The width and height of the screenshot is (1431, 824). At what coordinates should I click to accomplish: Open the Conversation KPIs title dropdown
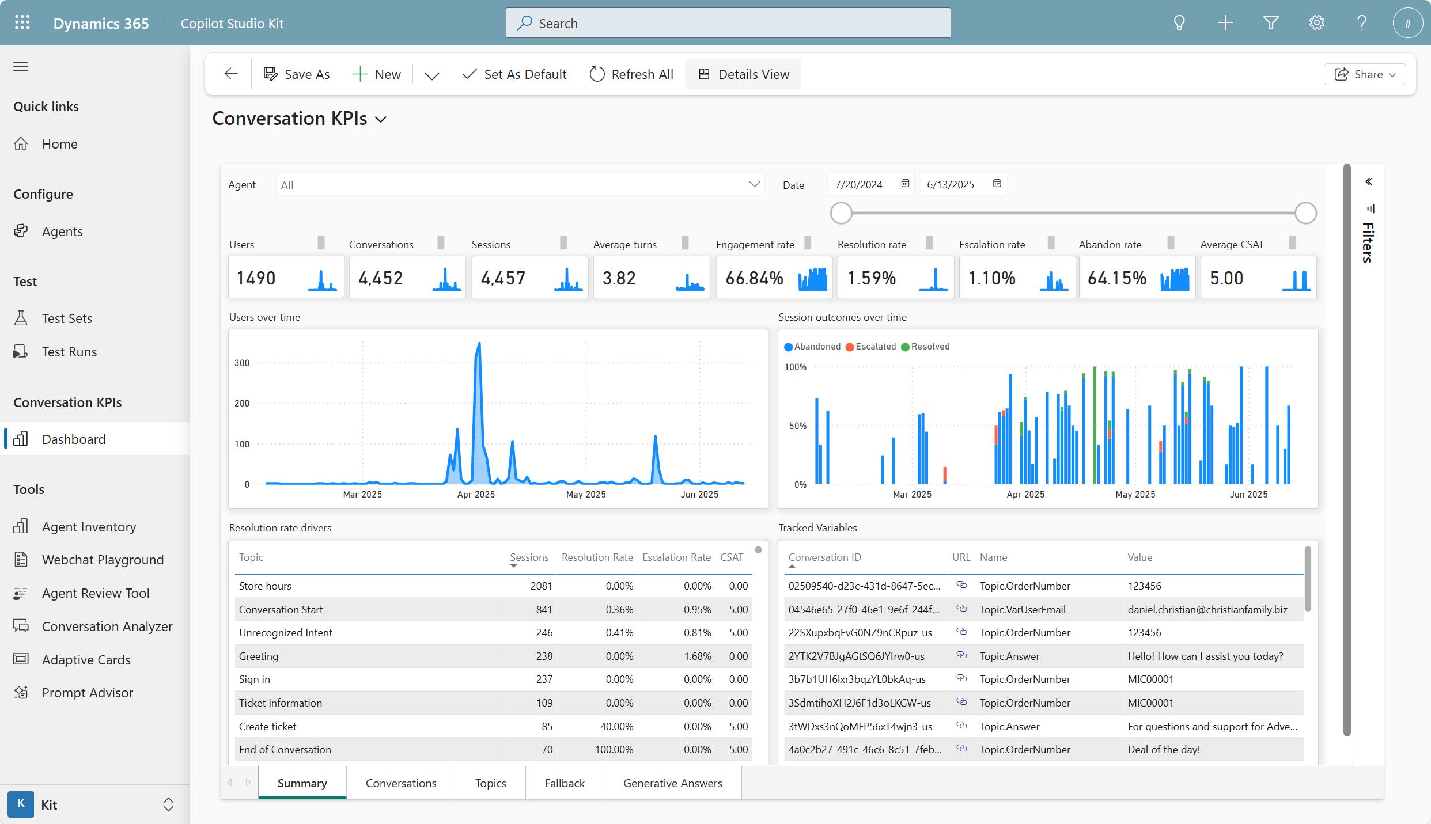[x=381, y=119]
